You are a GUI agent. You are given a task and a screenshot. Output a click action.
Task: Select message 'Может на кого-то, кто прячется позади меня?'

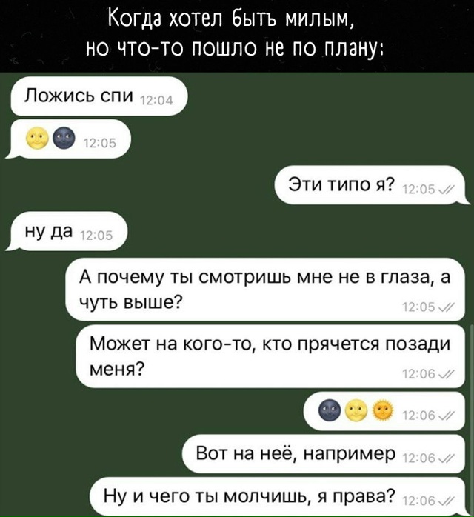tap(270, 356)
